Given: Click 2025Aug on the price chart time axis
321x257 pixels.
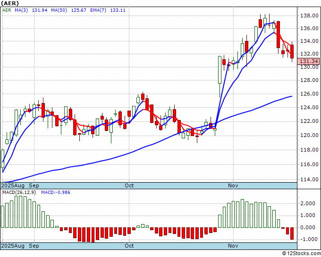Looking at the screenshot, I should [13, 185].
